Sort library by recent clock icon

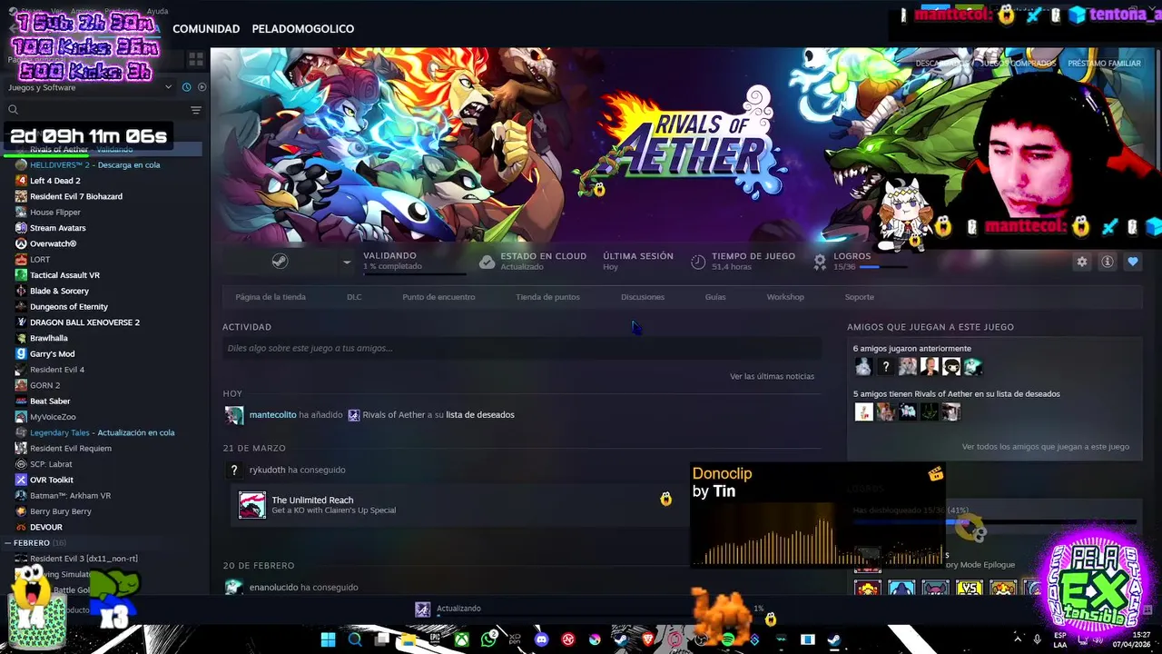click(x=186, y=87)
